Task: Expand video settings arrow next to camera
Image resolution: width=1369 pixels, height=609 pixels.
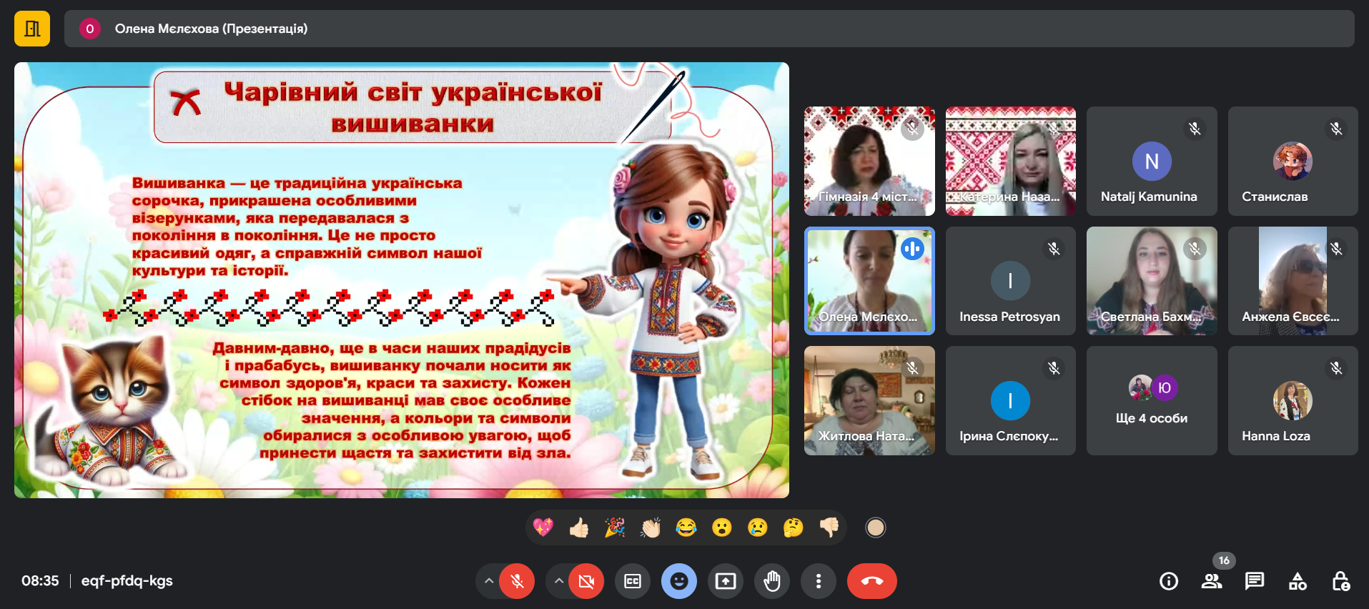Action: pos(558,581)
